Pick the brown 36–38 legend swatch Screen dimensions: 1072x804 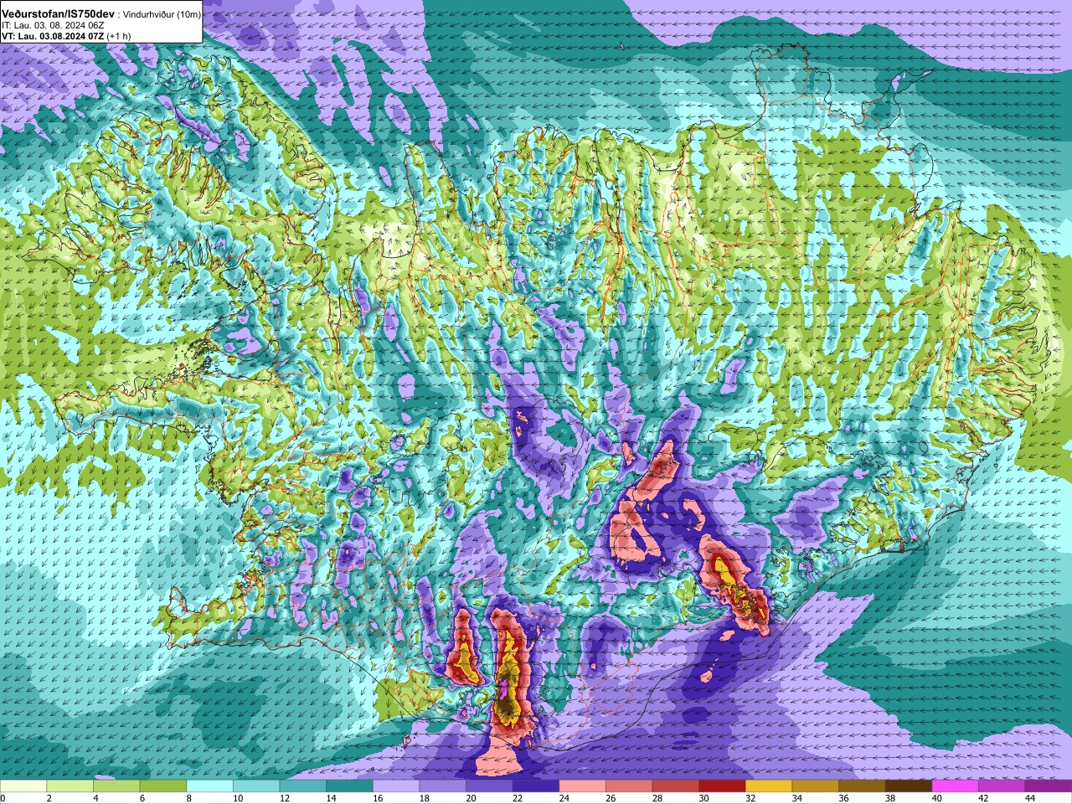click(x=863, y=786)
